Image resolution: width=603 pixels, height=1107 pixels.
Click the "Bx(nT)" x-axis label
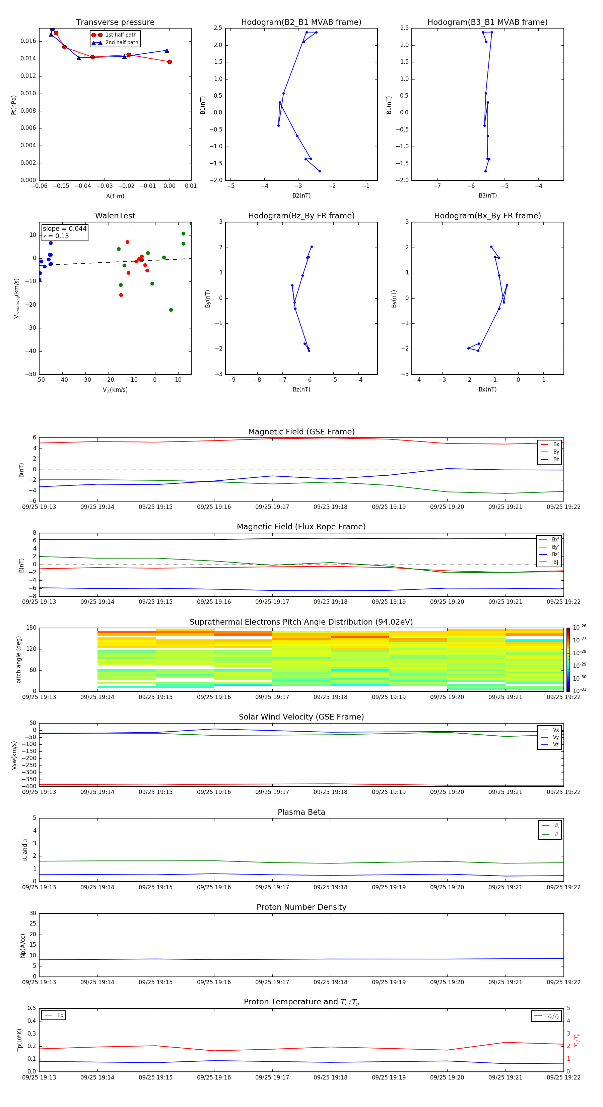(x=487, y=389)
